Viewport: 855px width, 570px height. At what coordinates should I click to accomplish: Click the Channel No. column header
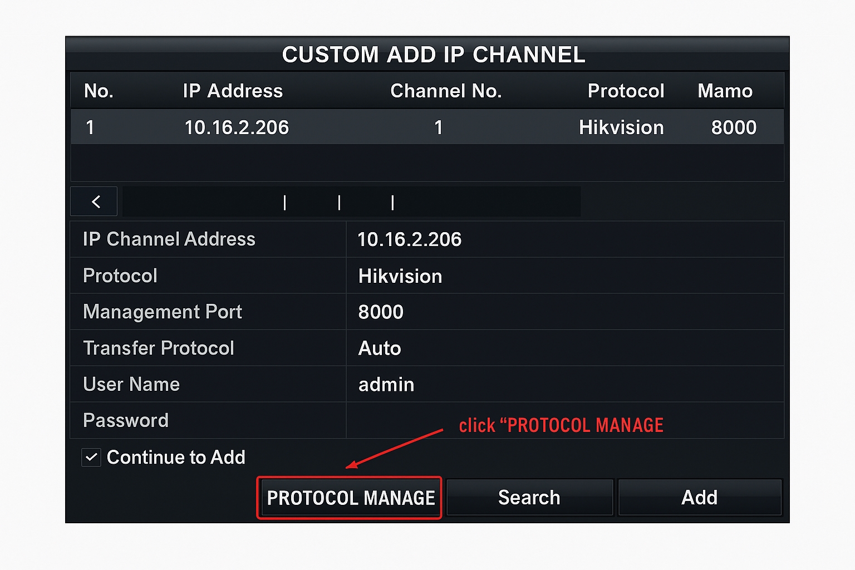[x=446, y=91]
